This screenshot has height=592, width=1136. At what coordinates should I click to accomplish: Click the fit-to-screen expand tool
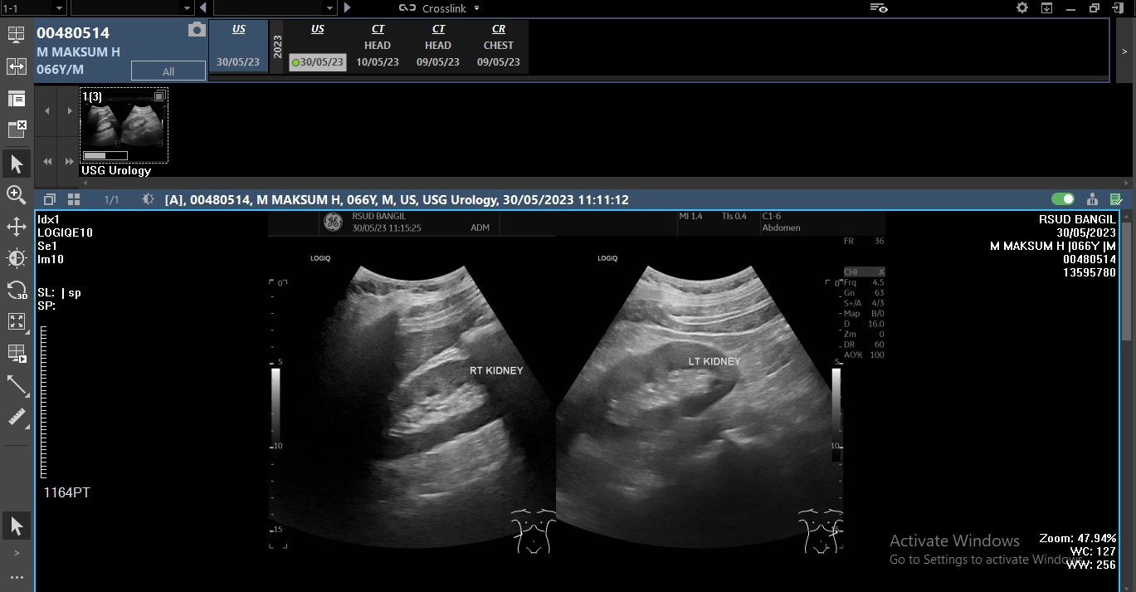point(16,321)
